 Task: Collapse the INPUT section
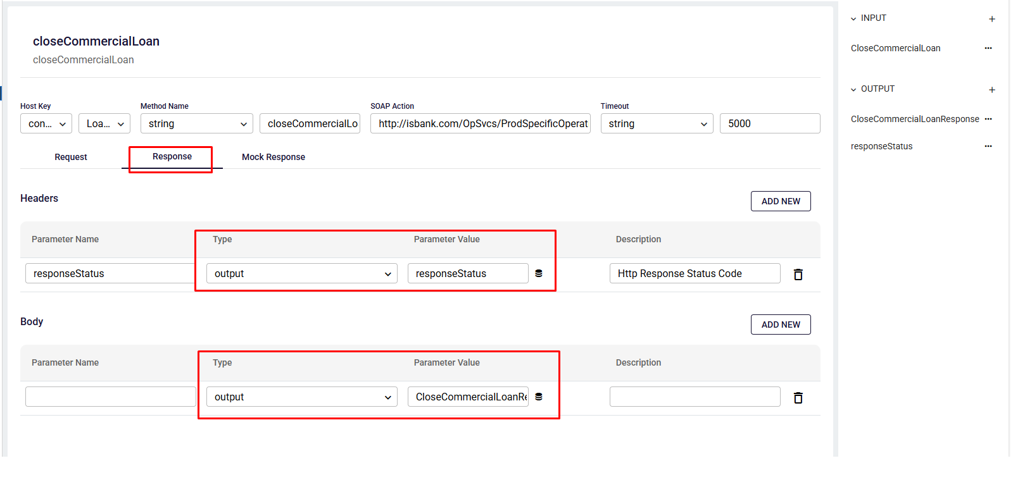(x=853, y=19)
